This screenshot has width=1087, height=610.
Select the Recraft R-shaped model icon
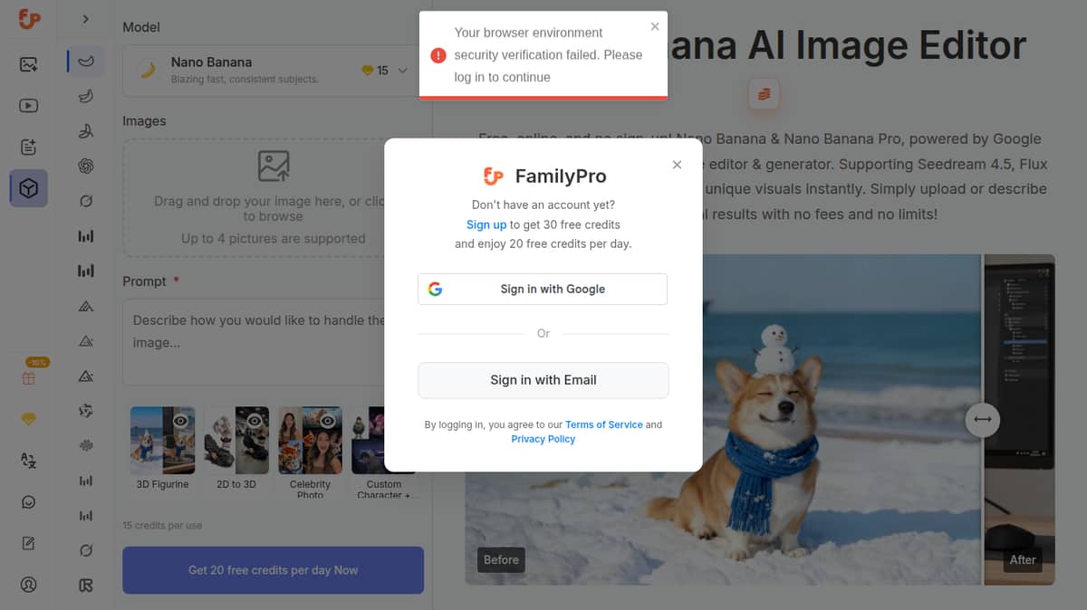(86, 586)
